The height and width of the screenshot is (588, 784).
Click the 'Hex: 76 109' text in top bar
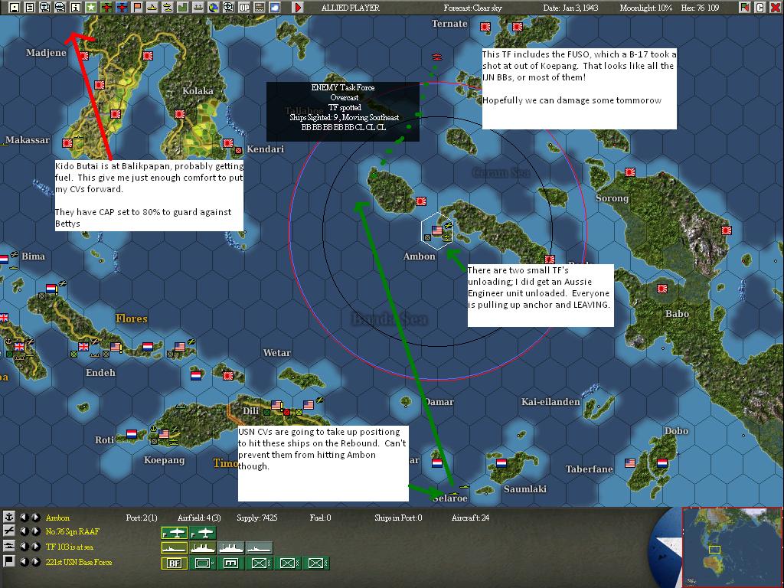pyautogui.click(x=700, y=8)
